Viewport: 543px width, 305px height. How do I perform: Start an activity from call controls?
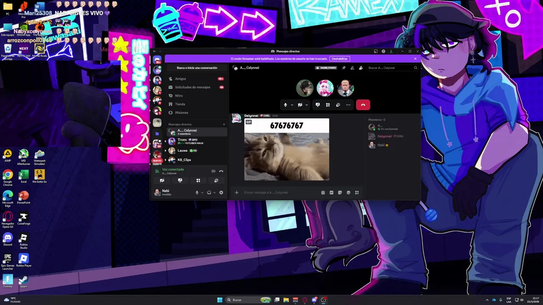[328, 105]
